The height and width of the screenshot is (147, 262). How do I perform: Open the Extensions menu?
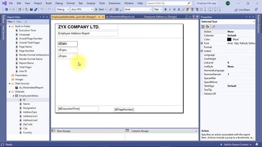[115, 3]
